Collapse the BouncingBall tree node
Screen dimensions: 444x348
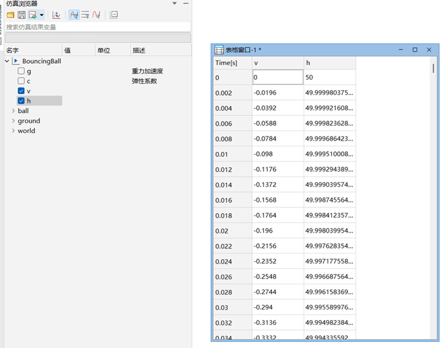pyautogui.click(x=7, y=61)
